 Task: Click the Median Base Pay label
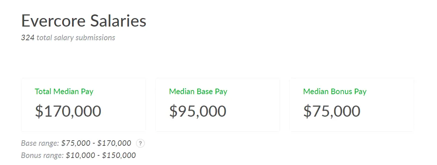click(x=198, y=92)
